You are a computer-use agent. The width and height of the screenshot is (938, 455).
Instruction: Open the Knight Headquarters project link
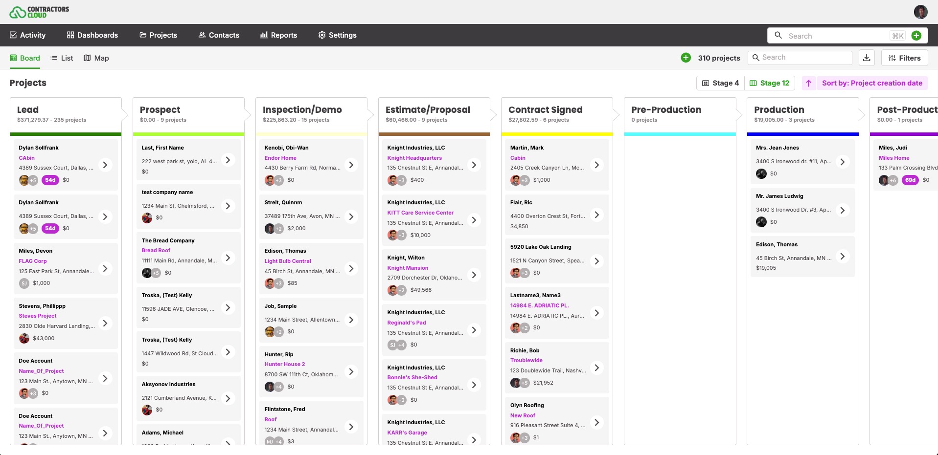[x=414, y=158]
